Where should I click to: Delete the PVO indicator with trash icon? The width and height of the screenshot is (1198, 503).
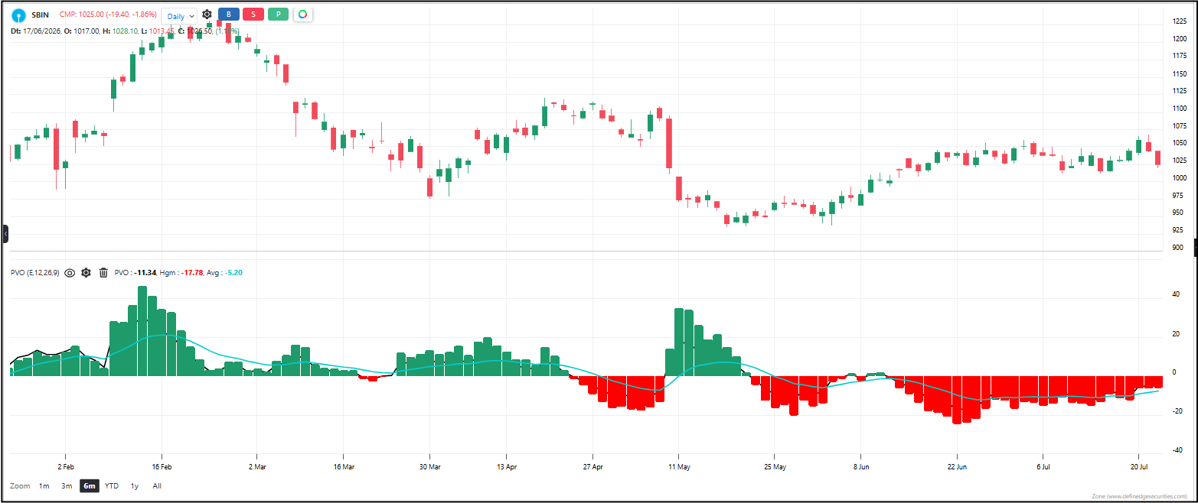[x=103, y=272]
